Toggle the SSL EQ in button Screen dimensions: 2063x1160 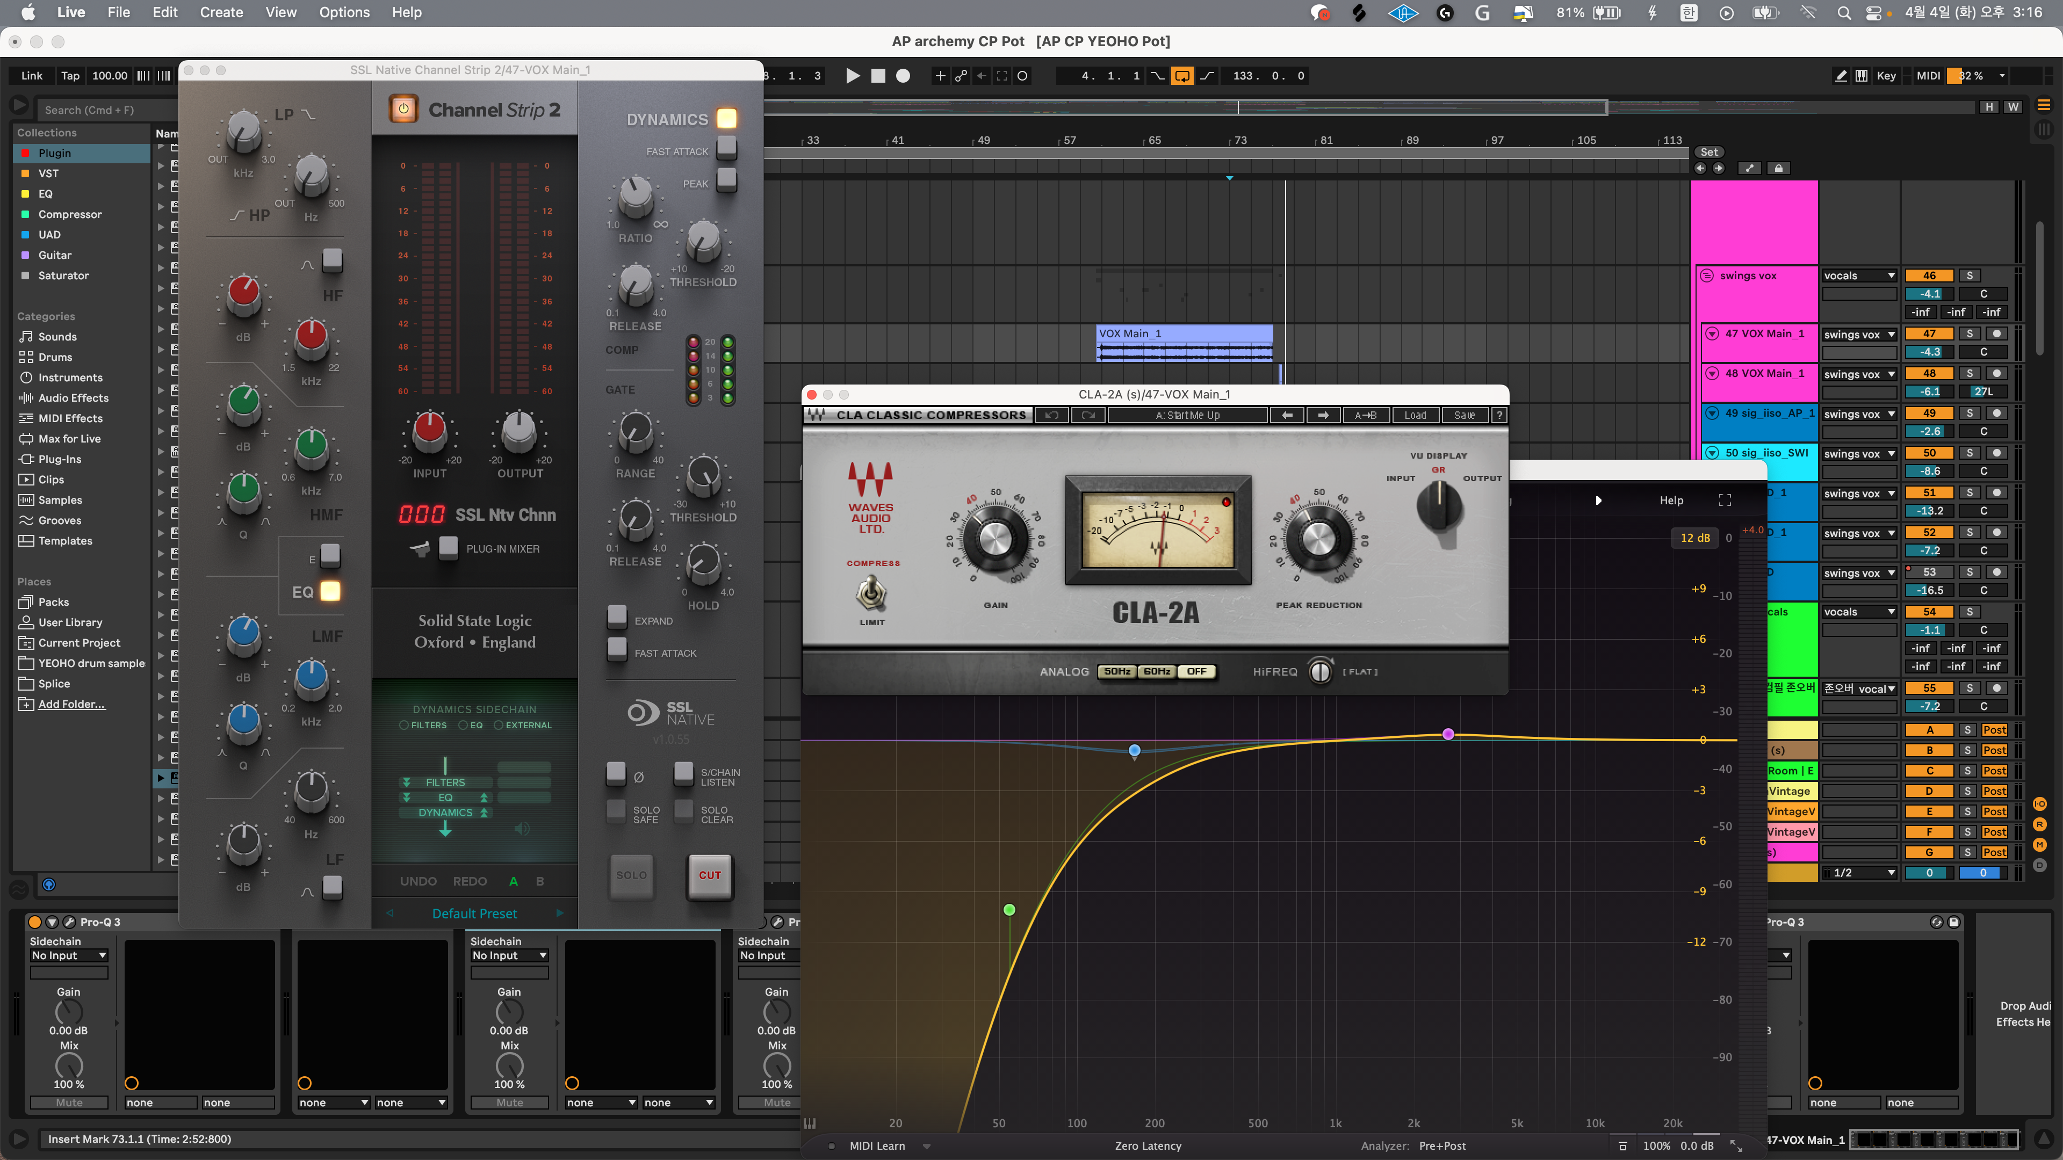tap(330, 591)
